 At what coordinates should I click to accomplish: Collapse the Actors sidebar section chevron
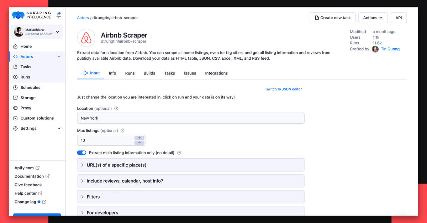point(59,57)
